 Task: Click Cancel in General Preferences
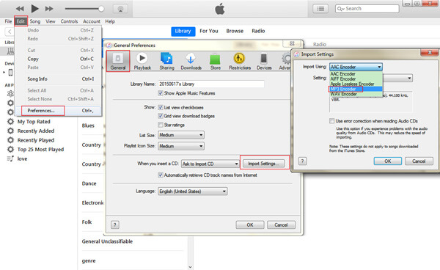[281, 225]
